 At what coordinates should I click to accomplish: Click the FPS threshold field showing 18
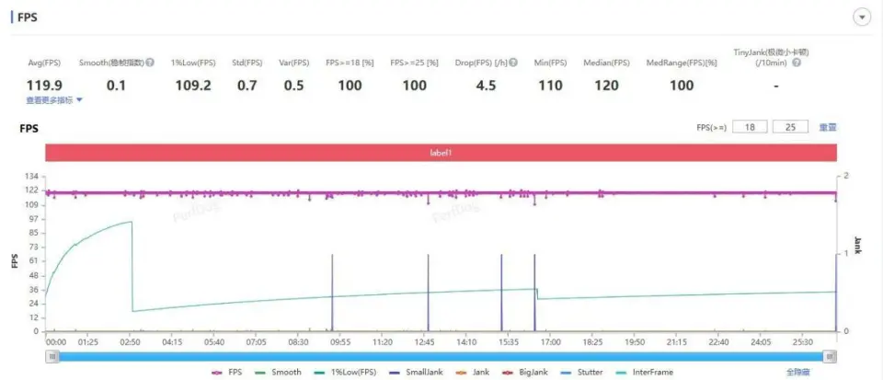[x=750, y=127]
